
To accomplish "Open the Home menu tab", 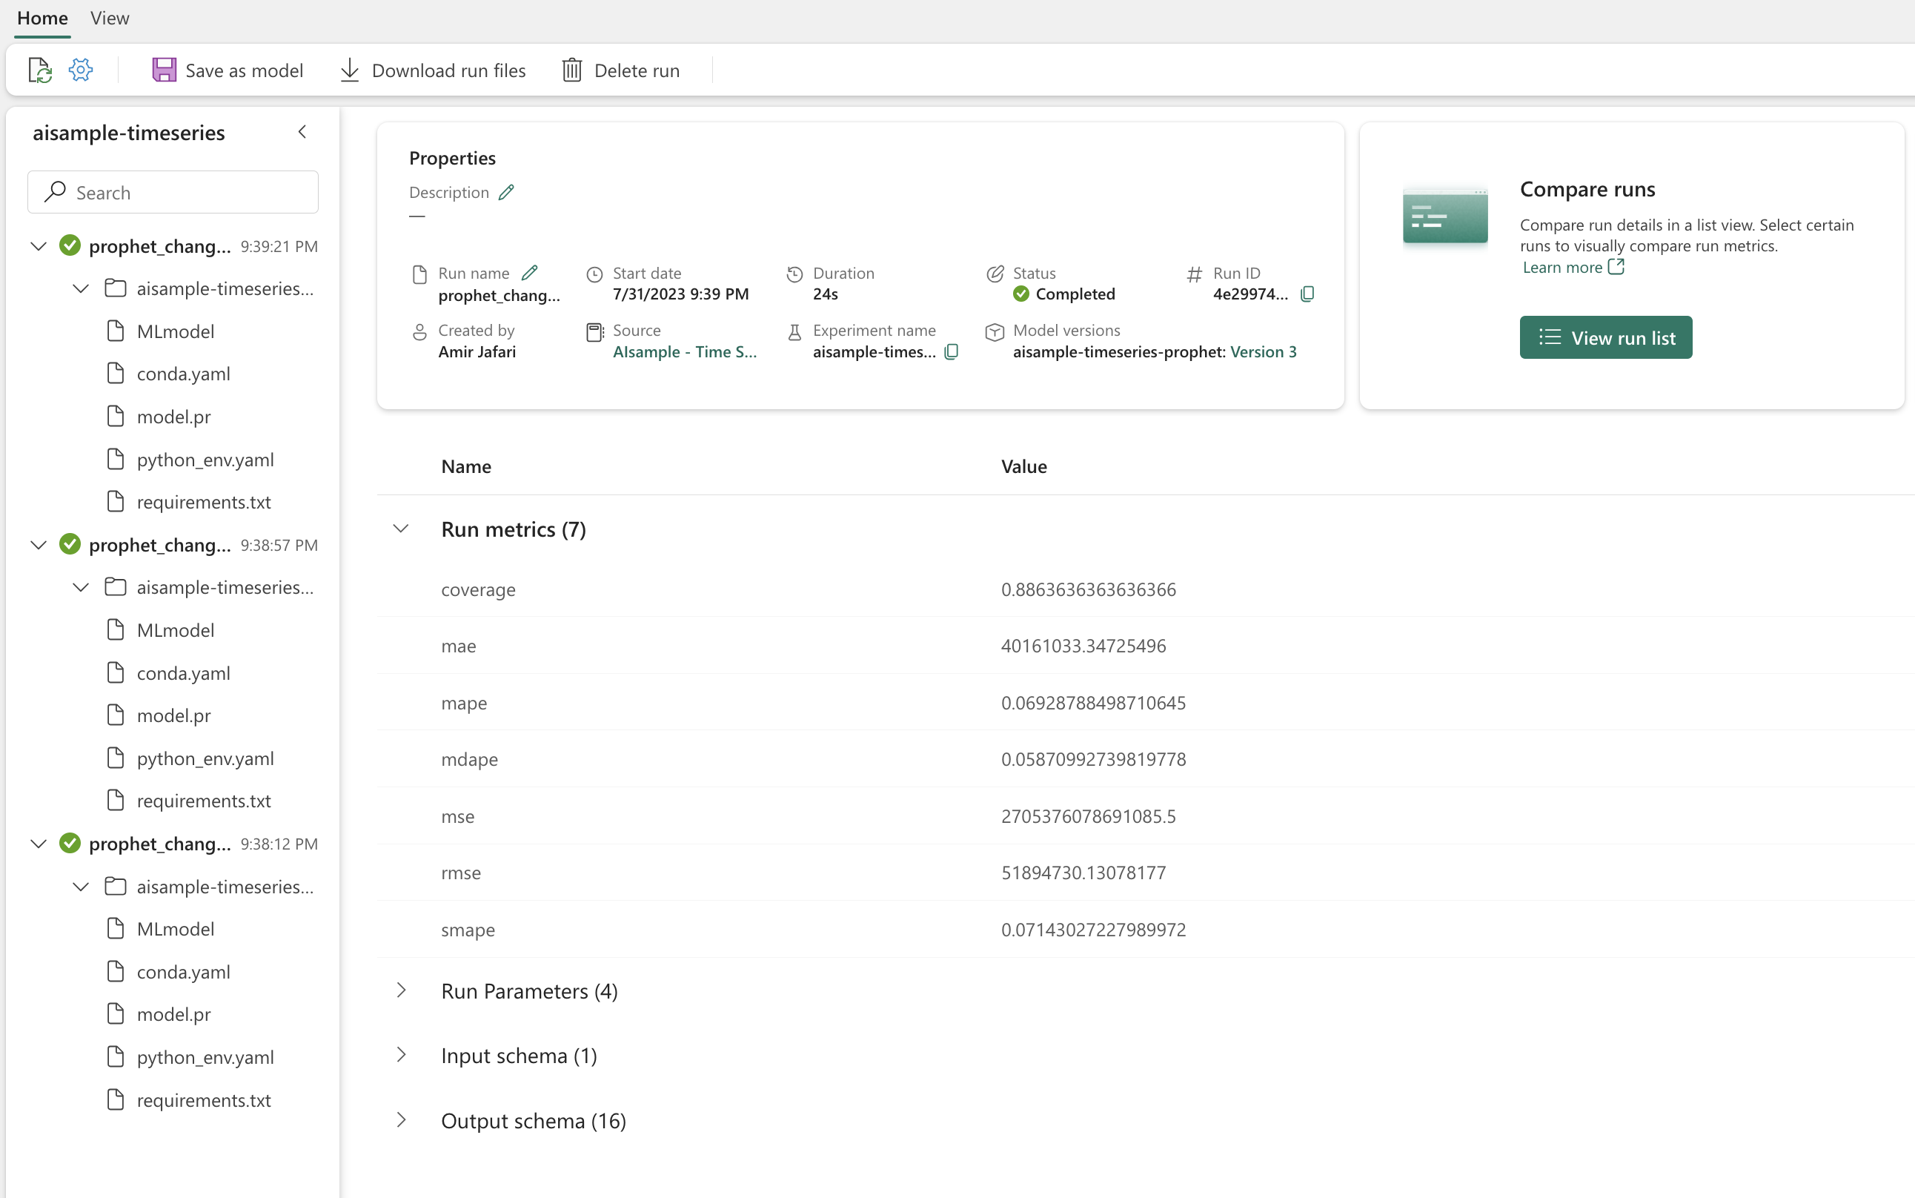I will tap(42, 18).
